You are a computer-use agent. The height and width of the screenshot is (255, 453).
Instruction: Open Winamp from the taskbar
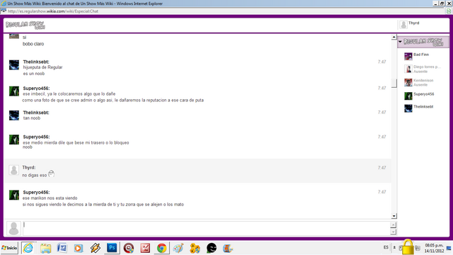(95, 248)
